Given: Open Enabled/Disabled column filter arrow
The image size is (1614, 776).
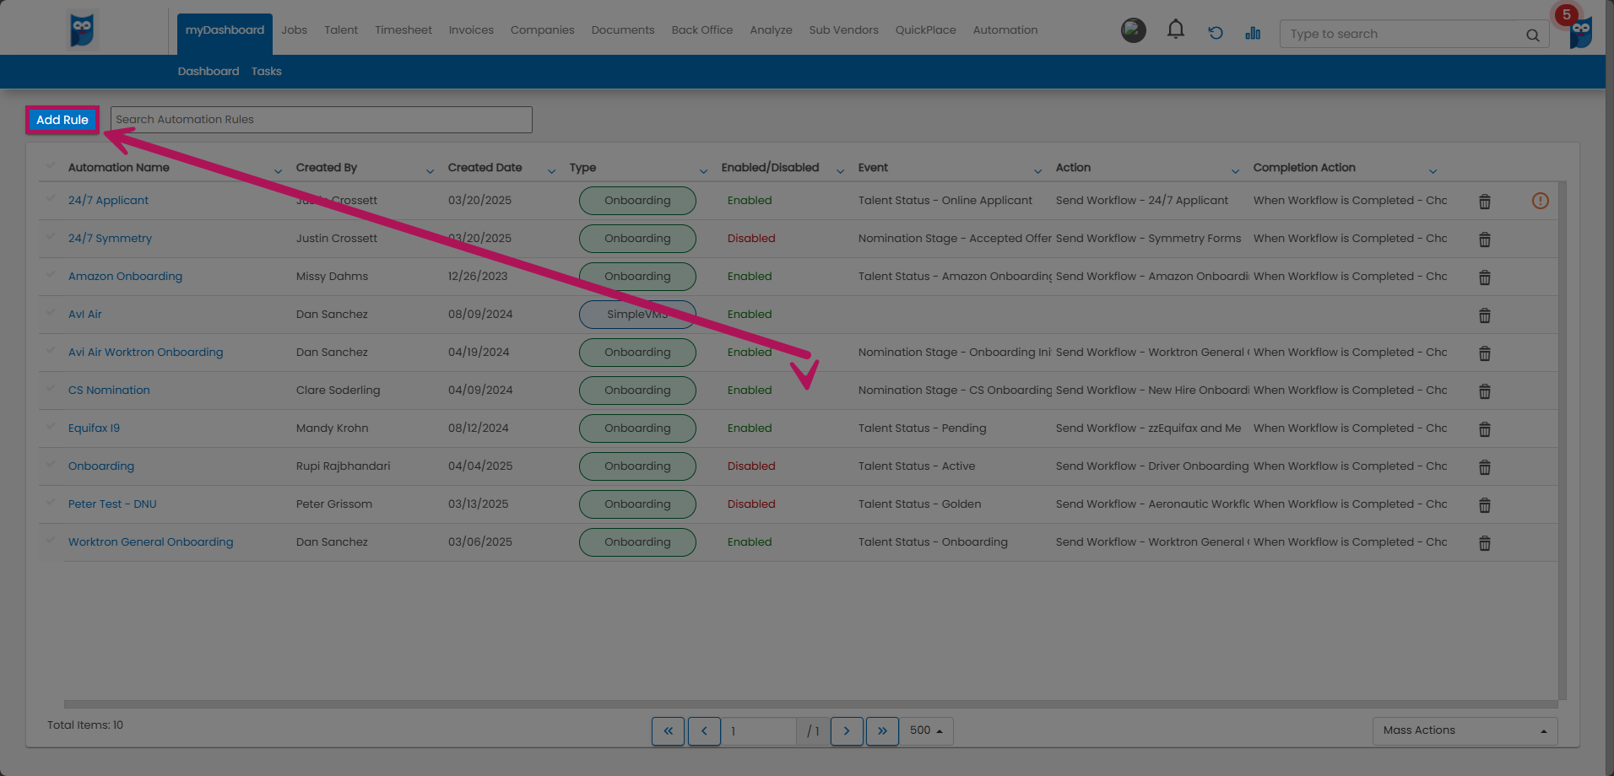Looking at the screenshot, I should 840,171.
